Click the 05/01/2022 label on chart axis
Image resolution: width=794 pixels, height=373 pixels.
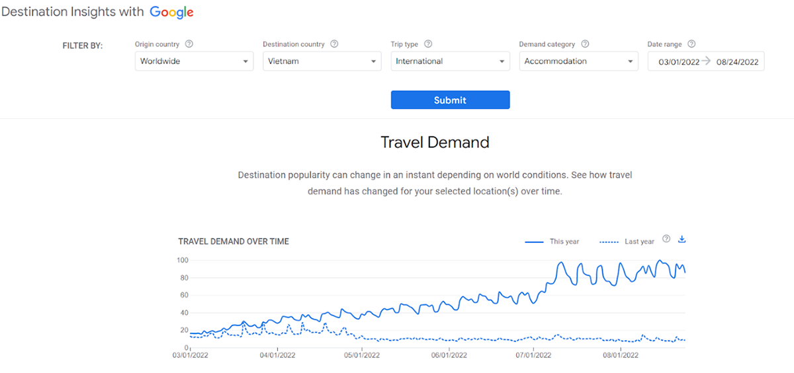(363, 355)
